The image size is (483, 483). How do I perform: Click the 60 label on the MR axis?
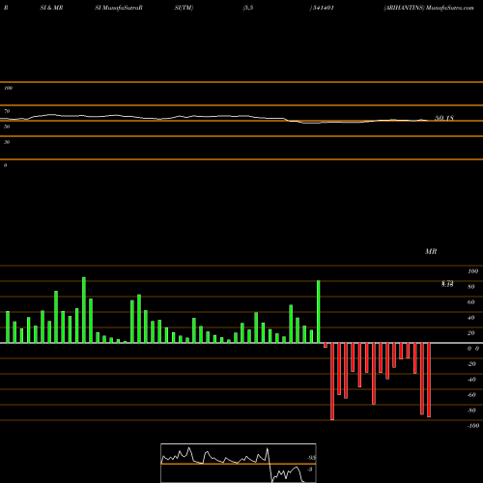(x=471, y=302)
